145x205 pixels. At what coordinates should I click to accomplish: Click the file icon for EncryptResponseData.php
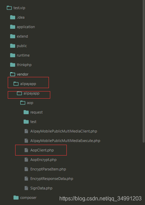click(x=26, y=179)
